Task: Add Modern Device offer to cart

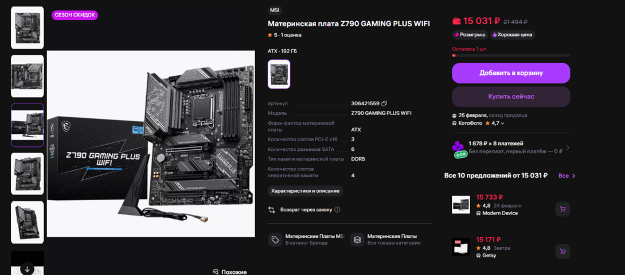Action: click(562, 209)
